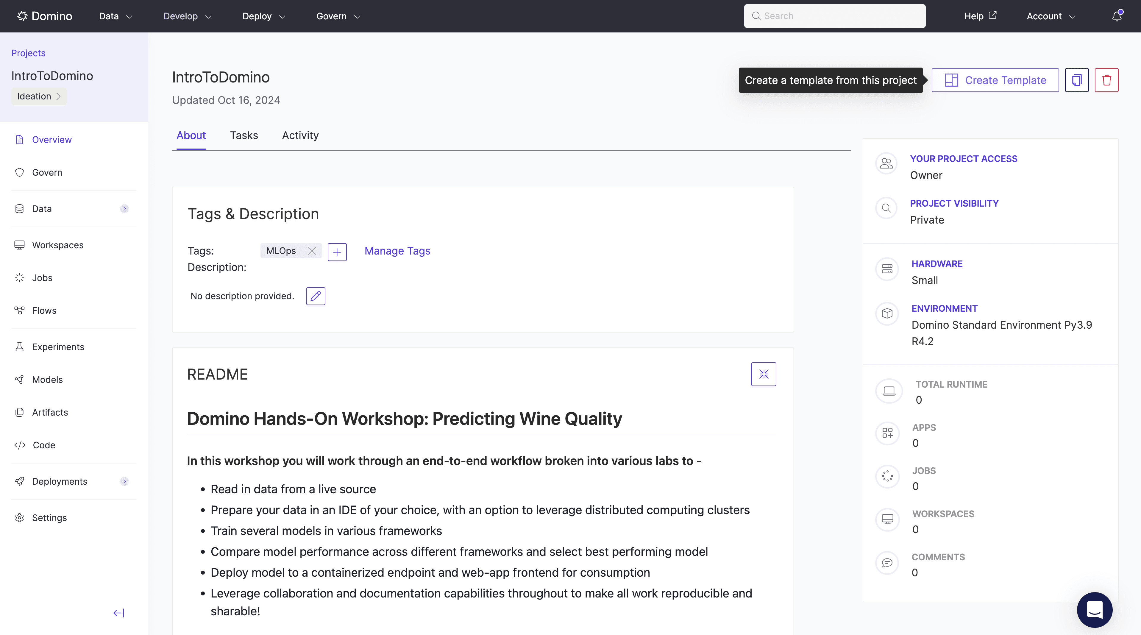The height and width of the screenshot is (635, 1141).
Task: Expand the Deployments sidebar submenu chevron
Action: tap(124, 481)
